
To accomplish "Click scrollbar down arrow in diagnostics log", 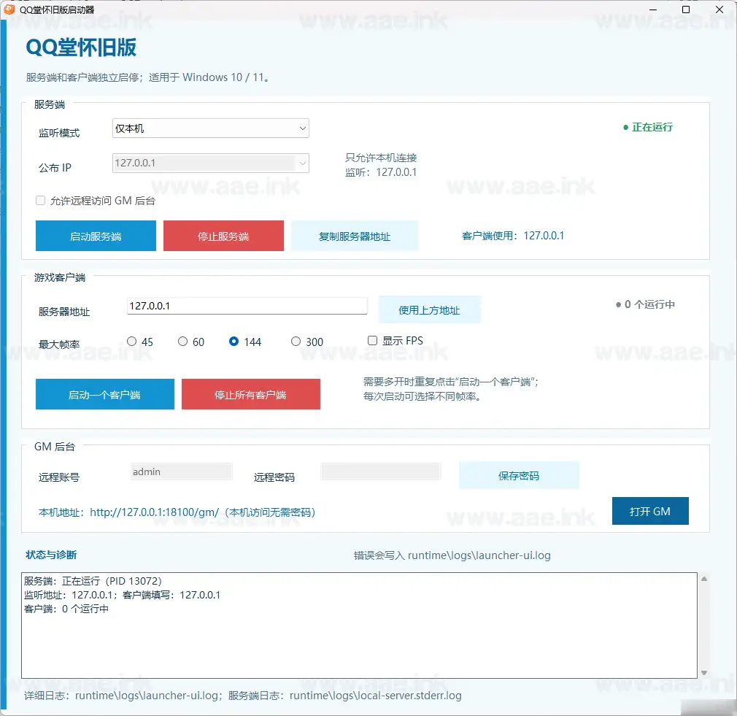I will point(704,673).
